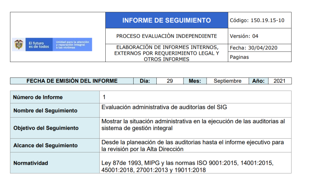Viewport: 311px width, 178px height.
Task: Select the day value '29'
Action: click(170, 81)
